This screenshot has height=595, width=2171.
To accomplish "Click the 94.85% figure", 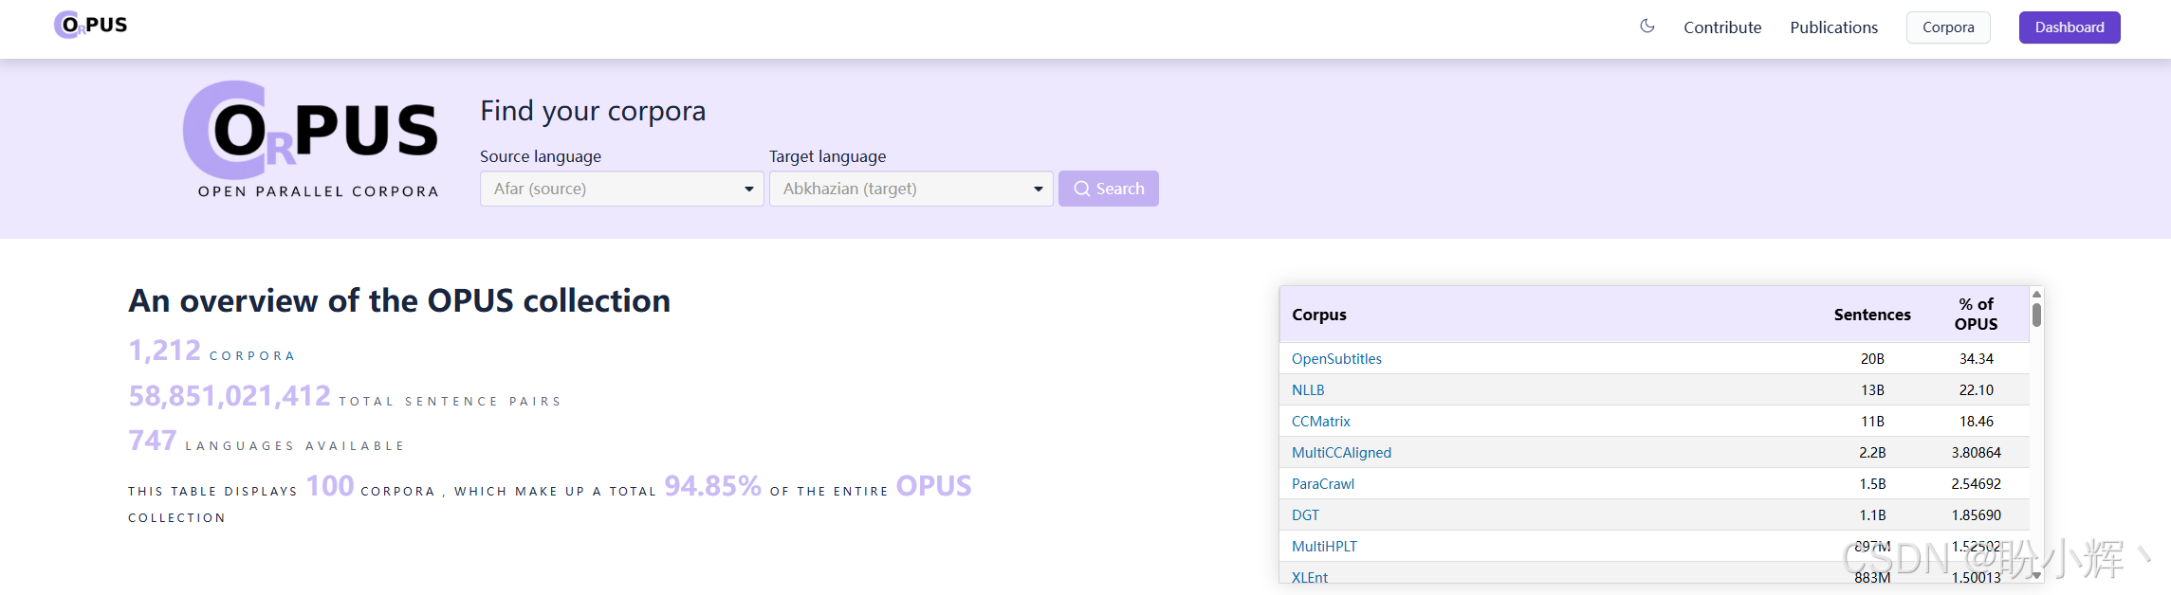I will 713,486.
